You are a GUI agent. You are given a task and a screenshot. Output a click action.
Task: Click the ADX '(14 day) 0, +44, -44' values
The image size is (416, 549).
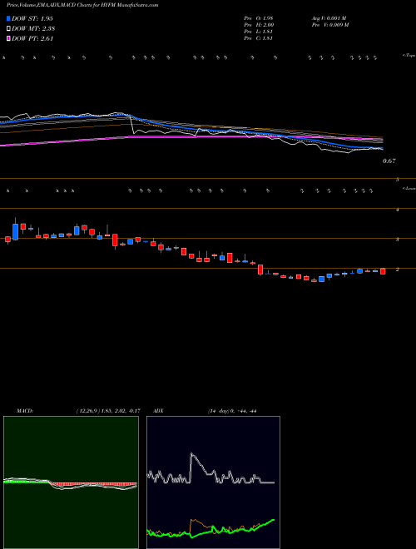click(232, 411)
